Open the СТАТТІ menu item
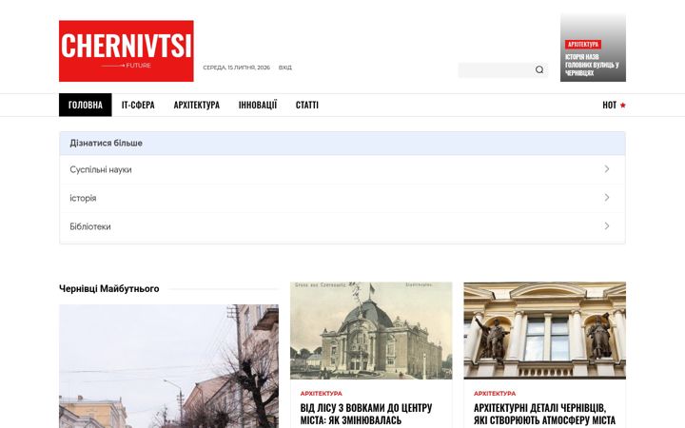The width and height of the screenshot is (685, 428). coord(307,105)
